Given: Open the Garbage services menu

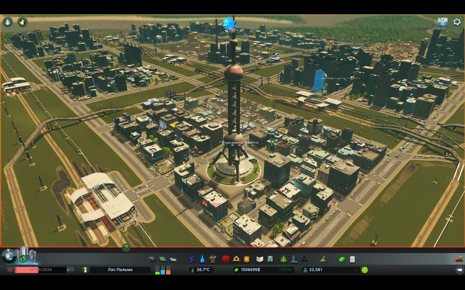Looking at the screenshot, I should (x=212, y=259).
